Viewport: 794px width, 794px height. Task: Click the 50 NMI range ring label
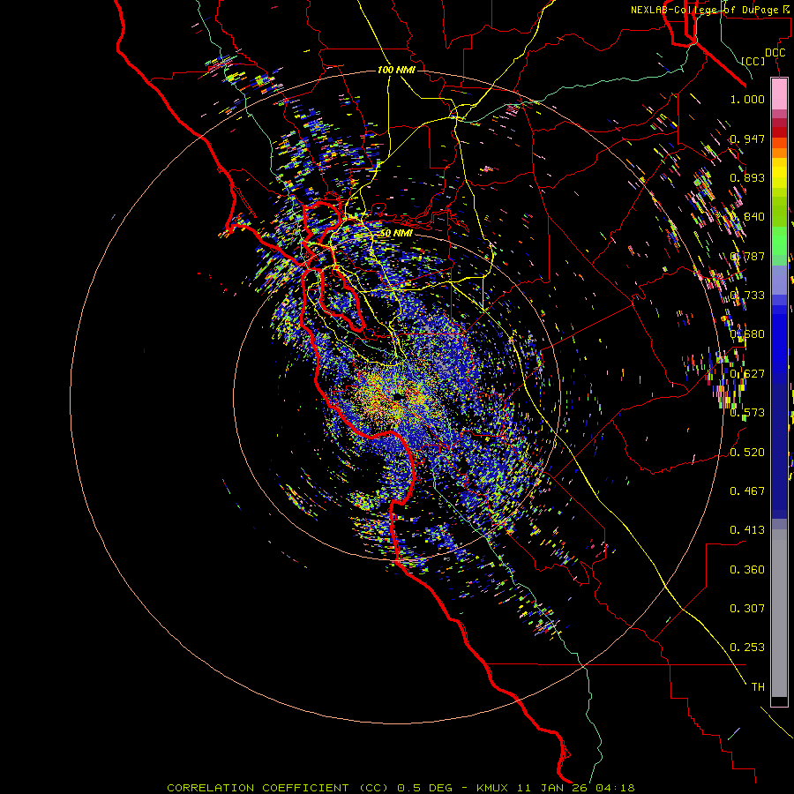[396, 233]
